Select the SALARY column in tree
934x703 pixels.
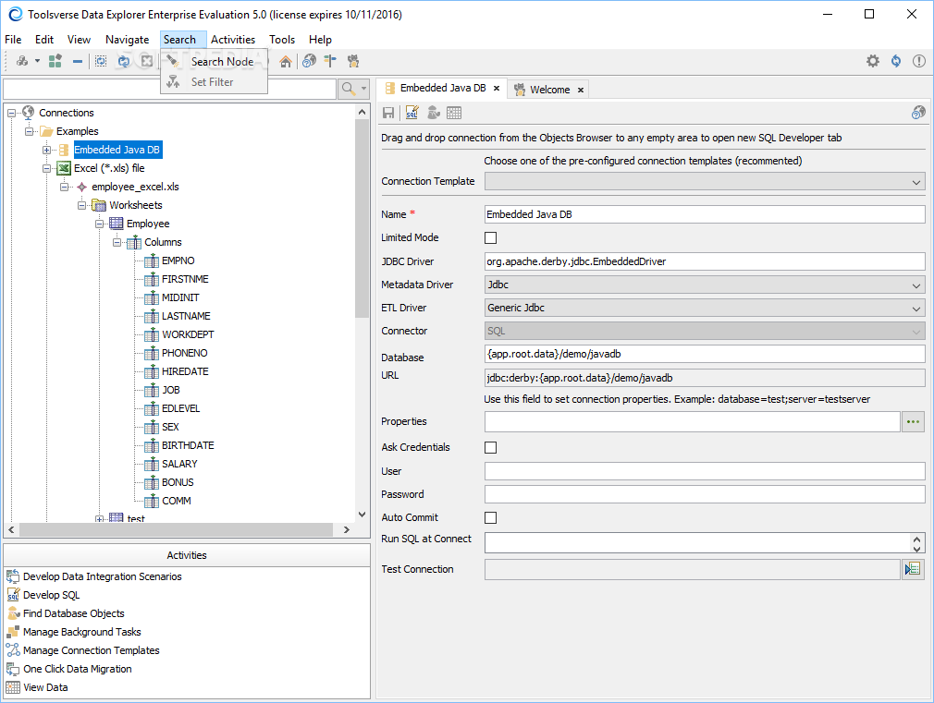coord(179,464)
